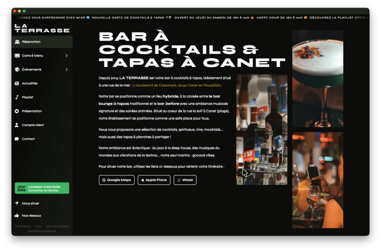Open the 17 boulevard de Cassanyes address link
The height and width of the screenshot is (251, 381).
point(177,85)
